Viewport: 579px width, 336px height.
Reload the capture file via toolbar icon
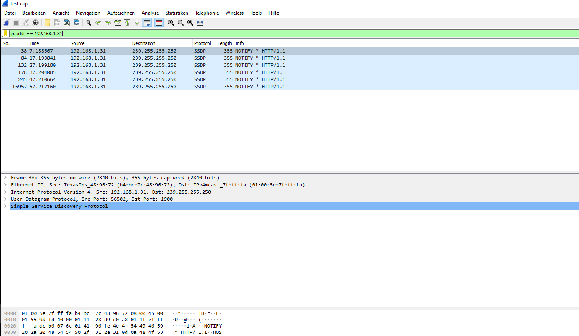[76, 23]
